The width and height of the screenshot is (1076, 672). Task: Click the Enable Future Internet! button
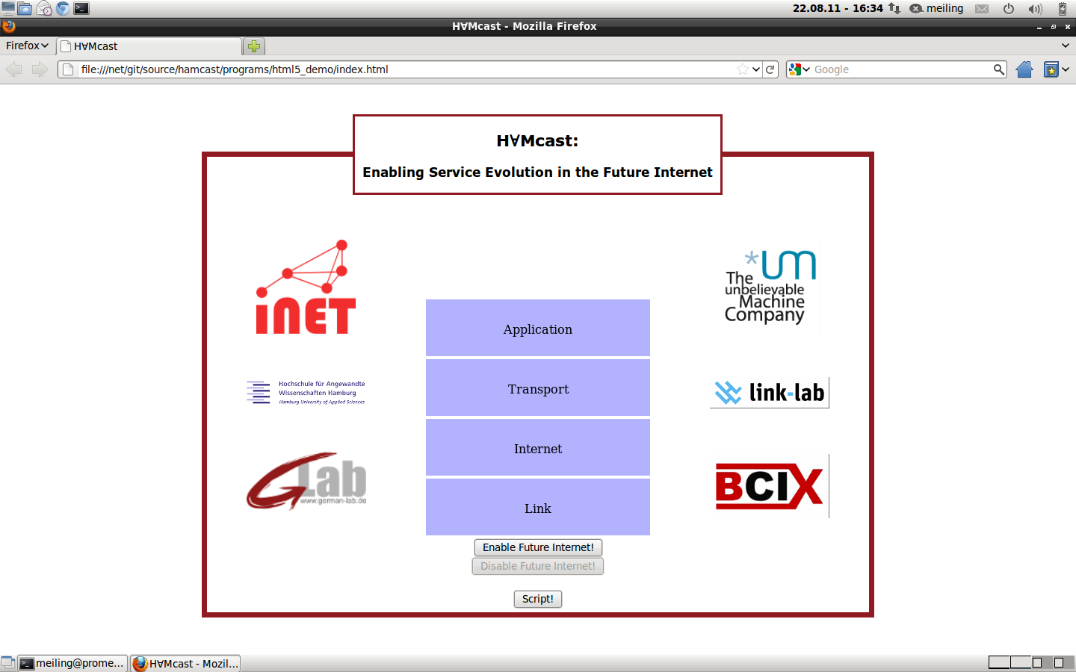point(538,547)
